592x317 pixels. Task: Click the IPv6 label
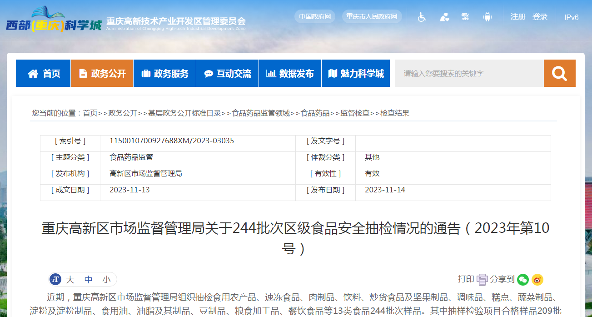[x=572, y=17]
